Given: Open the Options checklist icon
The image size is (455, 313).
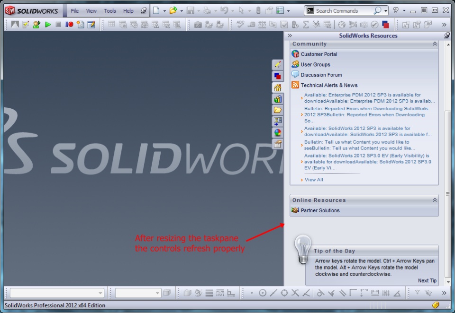Looking at the screenshot, I should click(x=280, y=11).
